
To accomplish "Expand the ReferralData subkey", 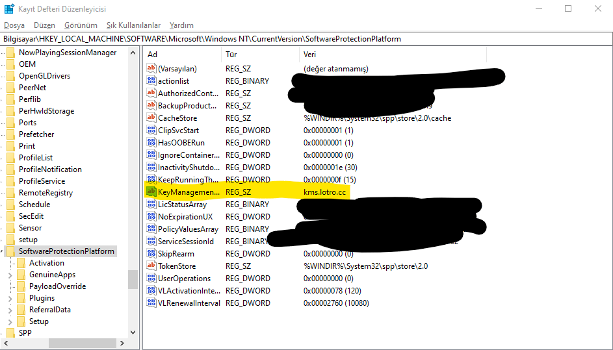I will tap(10, 310).
